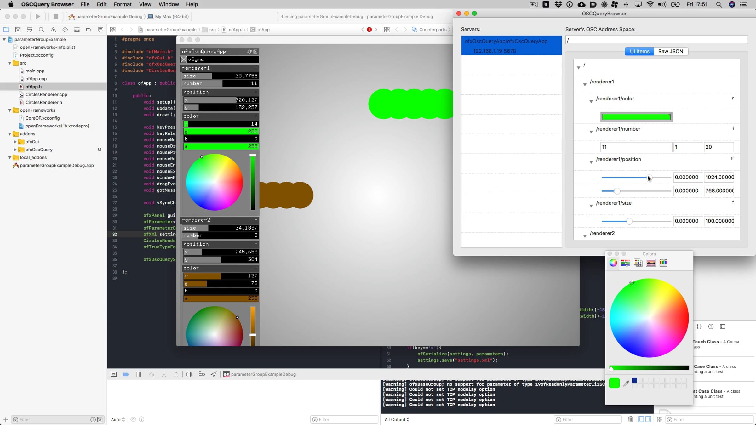756x425 pixels.
Task: Expand the ofxOscQuery folder
Action: pos(15,150)
